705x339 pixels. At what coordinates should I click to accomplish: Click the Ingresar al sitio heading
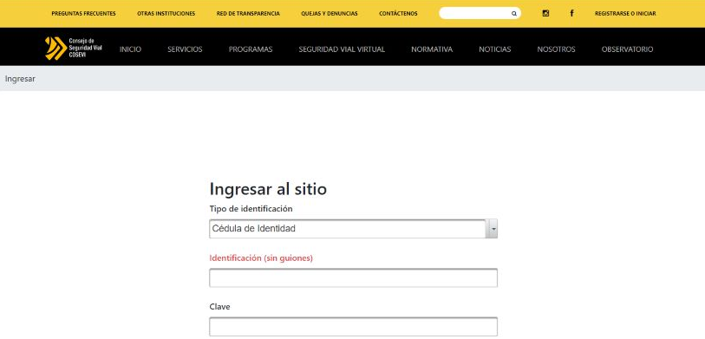268,189
